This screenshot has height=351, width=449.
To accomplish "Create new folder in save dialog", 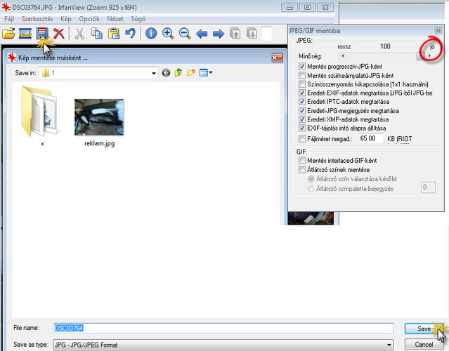I will point(191,72).
